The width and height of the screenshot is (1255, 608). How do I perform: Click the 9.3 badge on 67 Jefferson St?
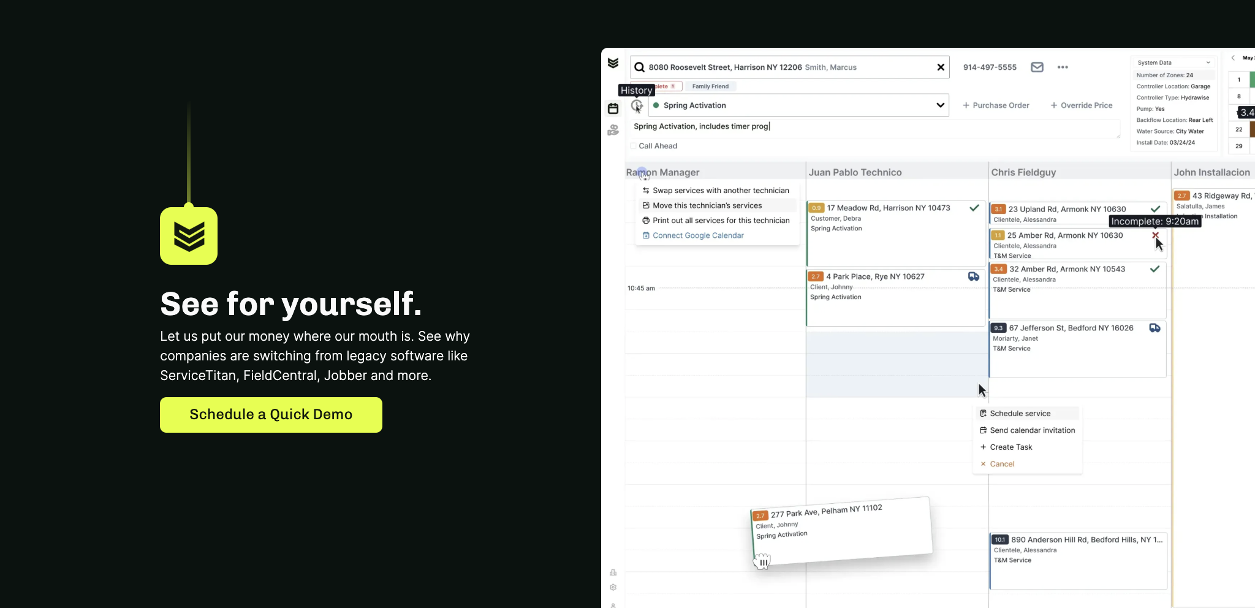pos(998,328)
